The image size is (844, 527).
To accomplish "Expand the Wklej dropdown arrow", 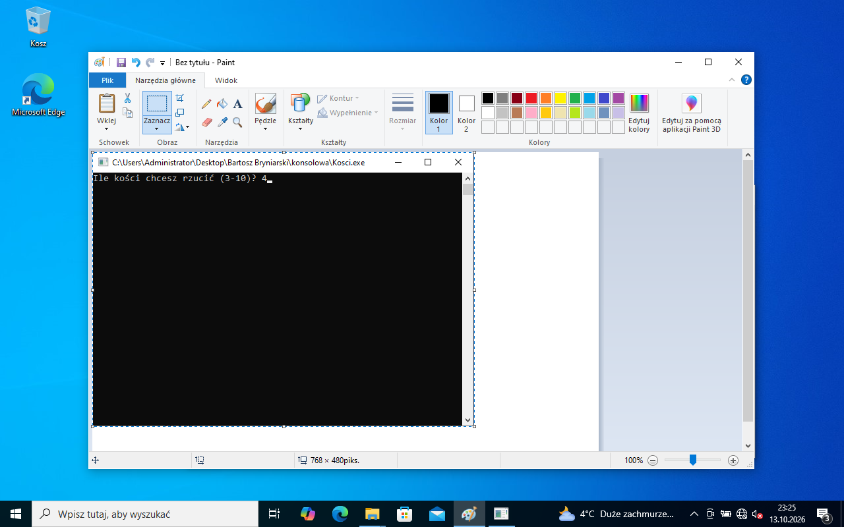I will click(106, 128).
